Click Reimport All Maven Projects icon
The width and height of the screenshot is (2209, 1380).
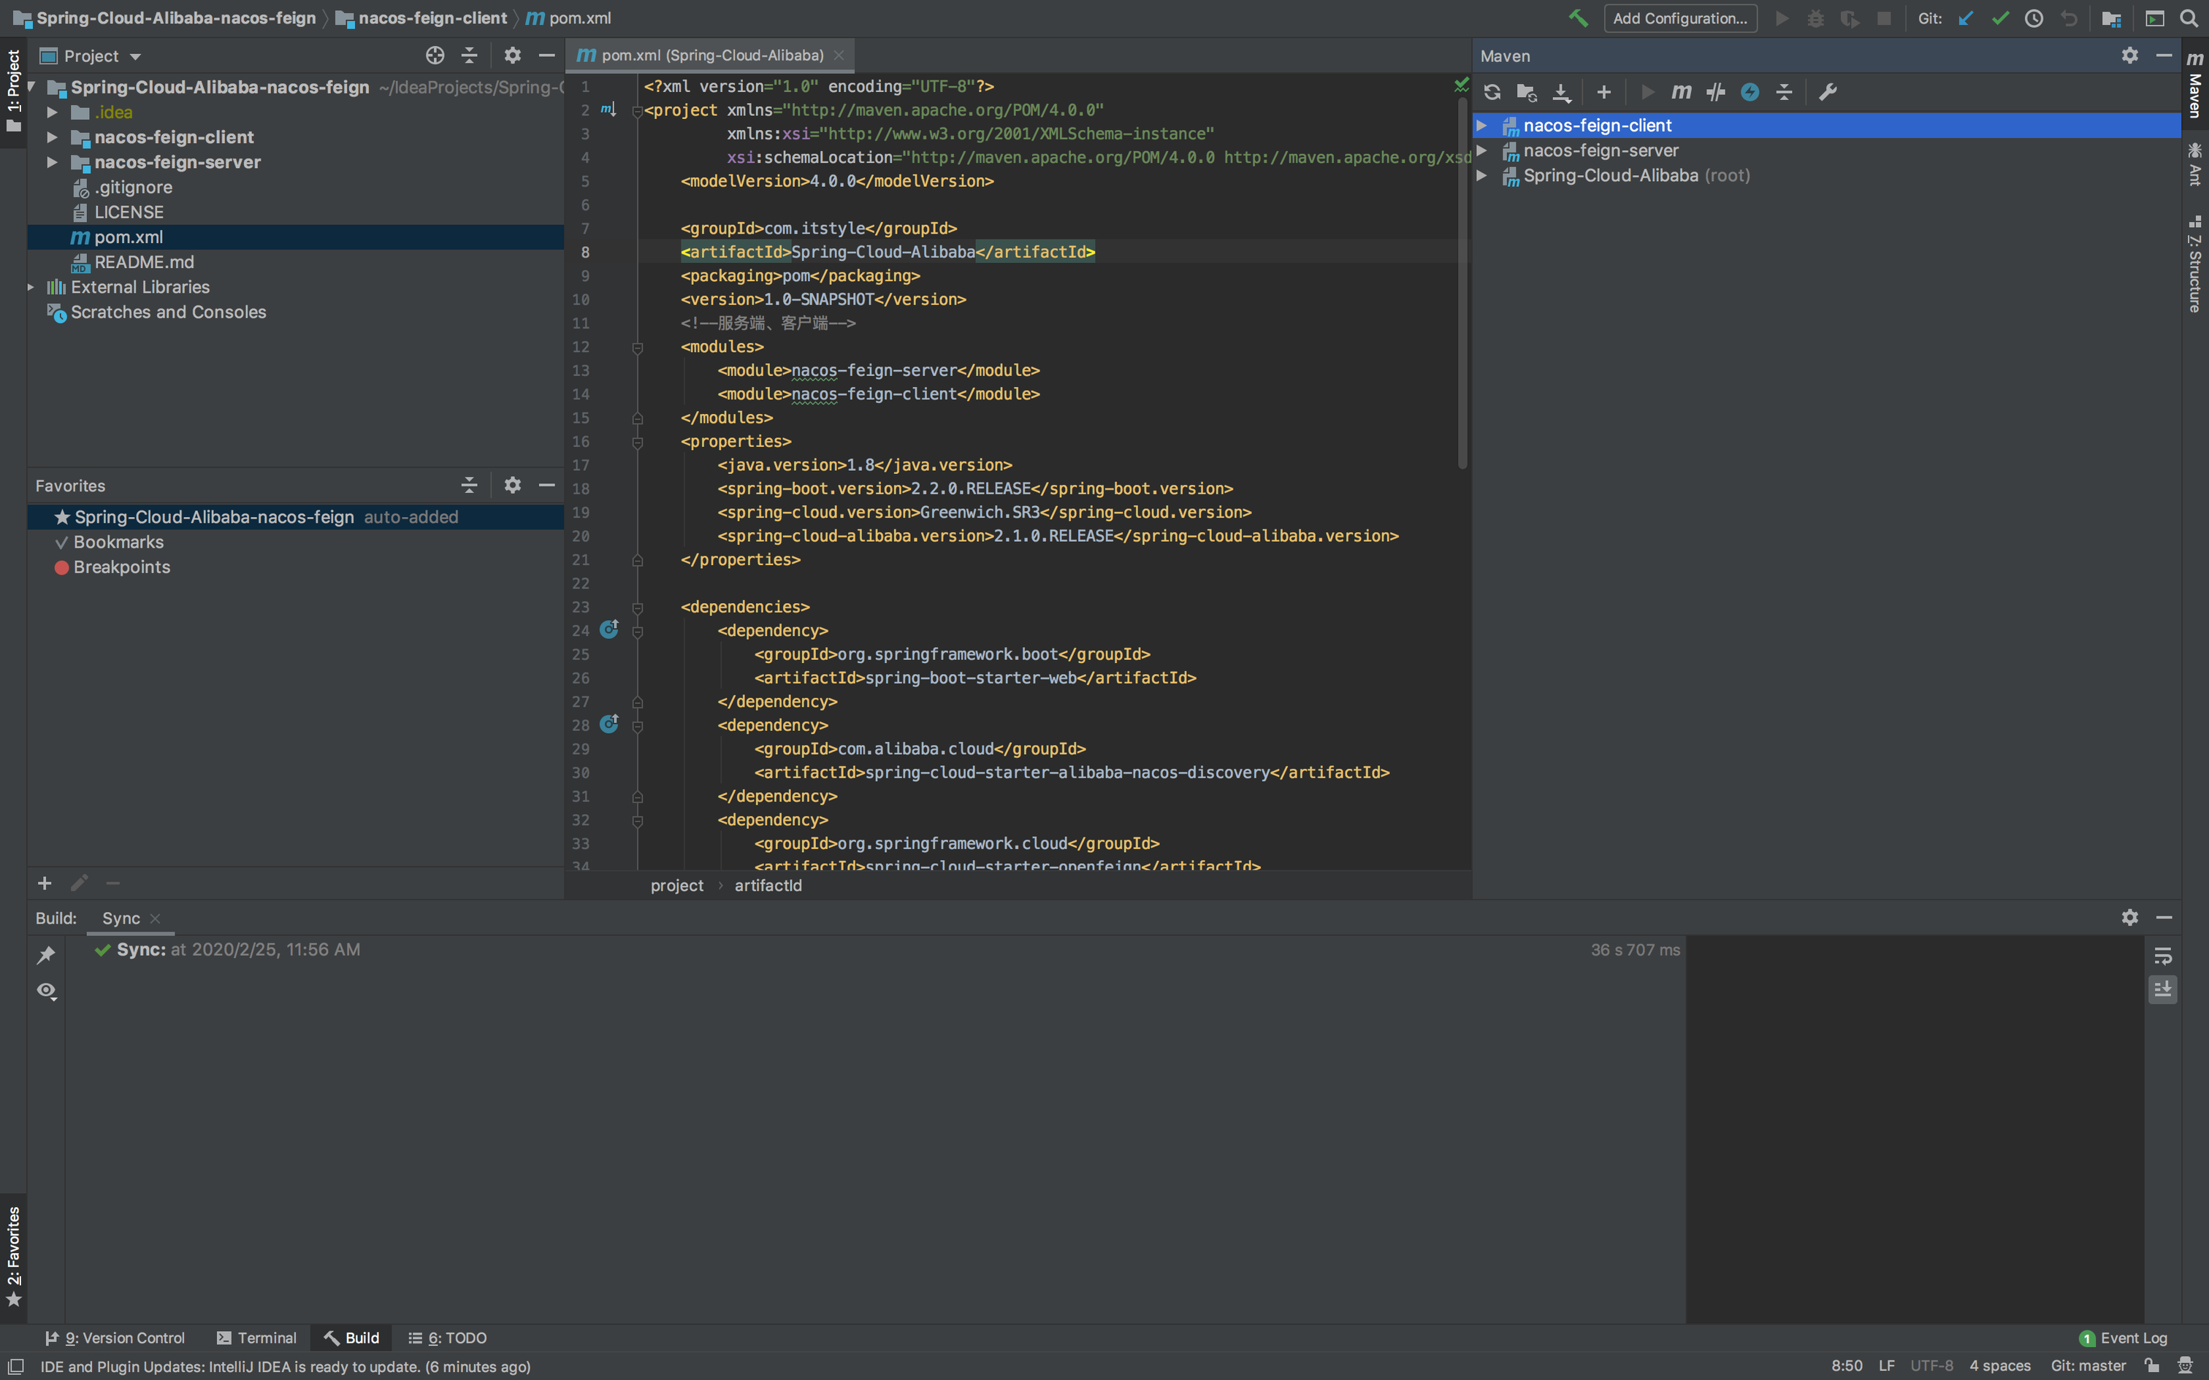pos(1492,92)
